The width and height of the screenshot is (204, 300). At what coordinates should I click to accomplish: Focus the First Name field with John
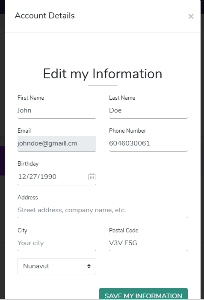pyautogui.click(x=57, y=110)
